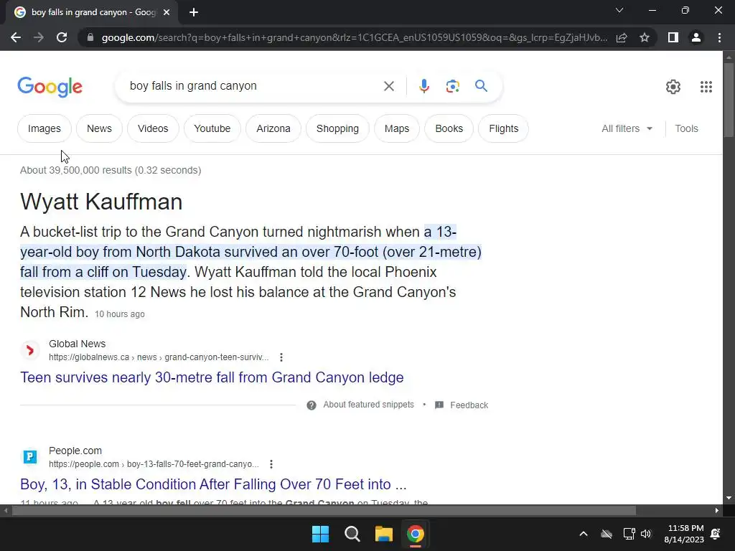735x551 pixels.
Task: Click the horizontal page scrollbar
Action: [324, 511]
